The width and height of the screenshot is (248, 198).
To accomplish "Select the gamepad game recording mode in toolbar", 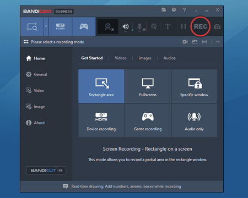I will point(84,26).
